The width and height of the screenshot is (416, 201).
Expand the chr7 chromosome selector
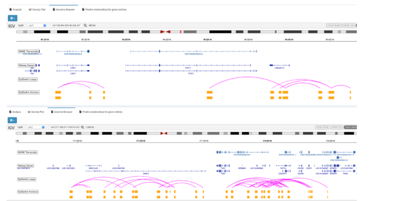click(37, 25)
